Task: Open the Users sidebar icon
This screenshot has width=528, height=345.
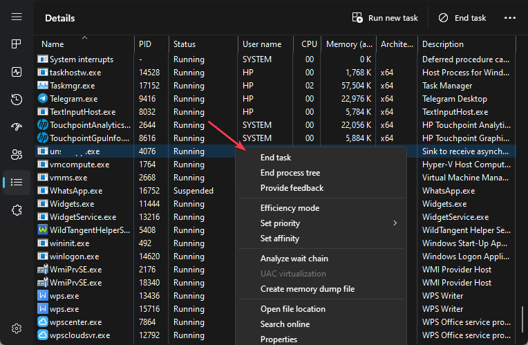Action: point(17,155)
